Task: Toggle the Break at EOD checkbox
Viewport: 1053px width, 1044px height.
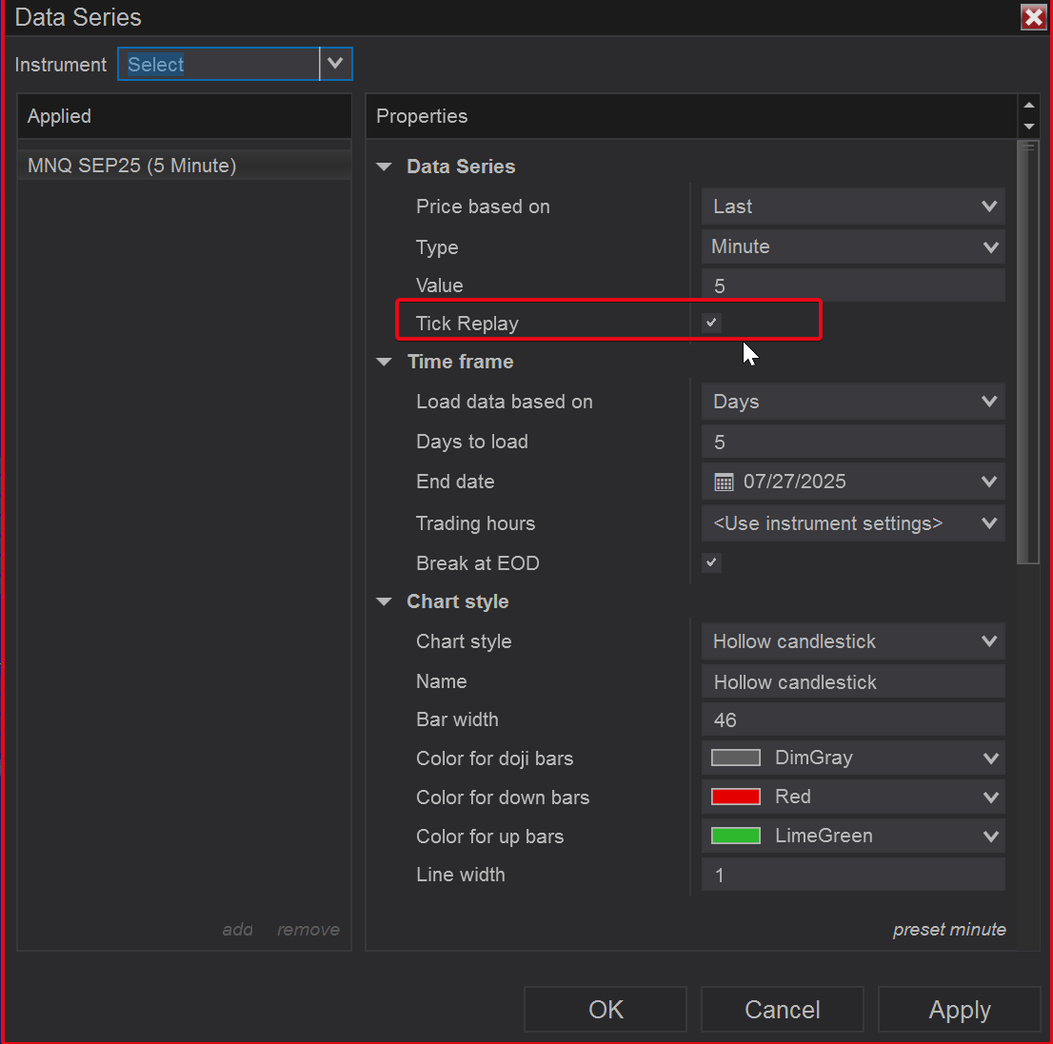Action: [x=711, y=562]
